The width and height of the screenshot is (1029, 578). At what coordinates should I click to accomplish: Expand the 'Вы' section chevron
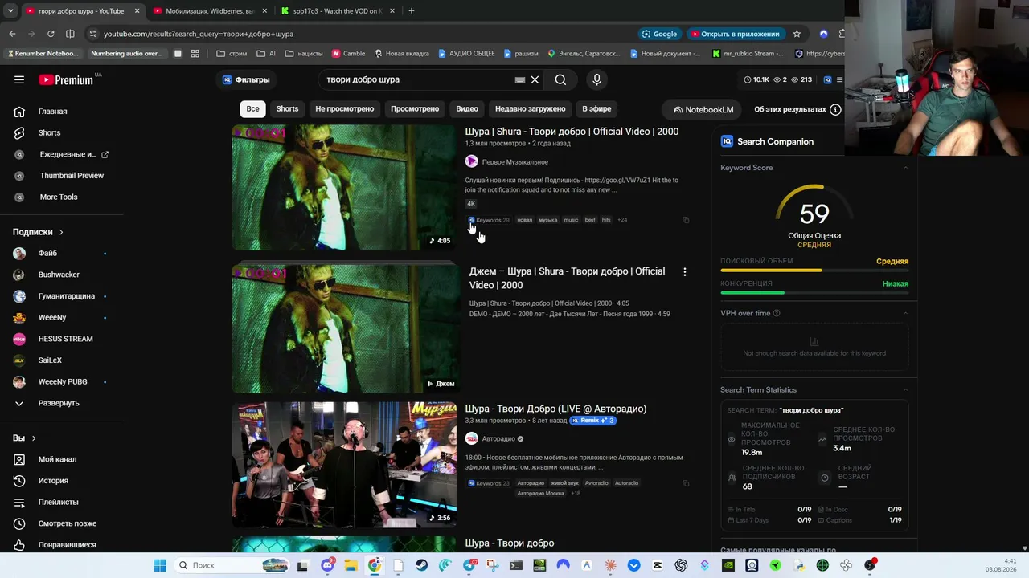click(34, 438)
